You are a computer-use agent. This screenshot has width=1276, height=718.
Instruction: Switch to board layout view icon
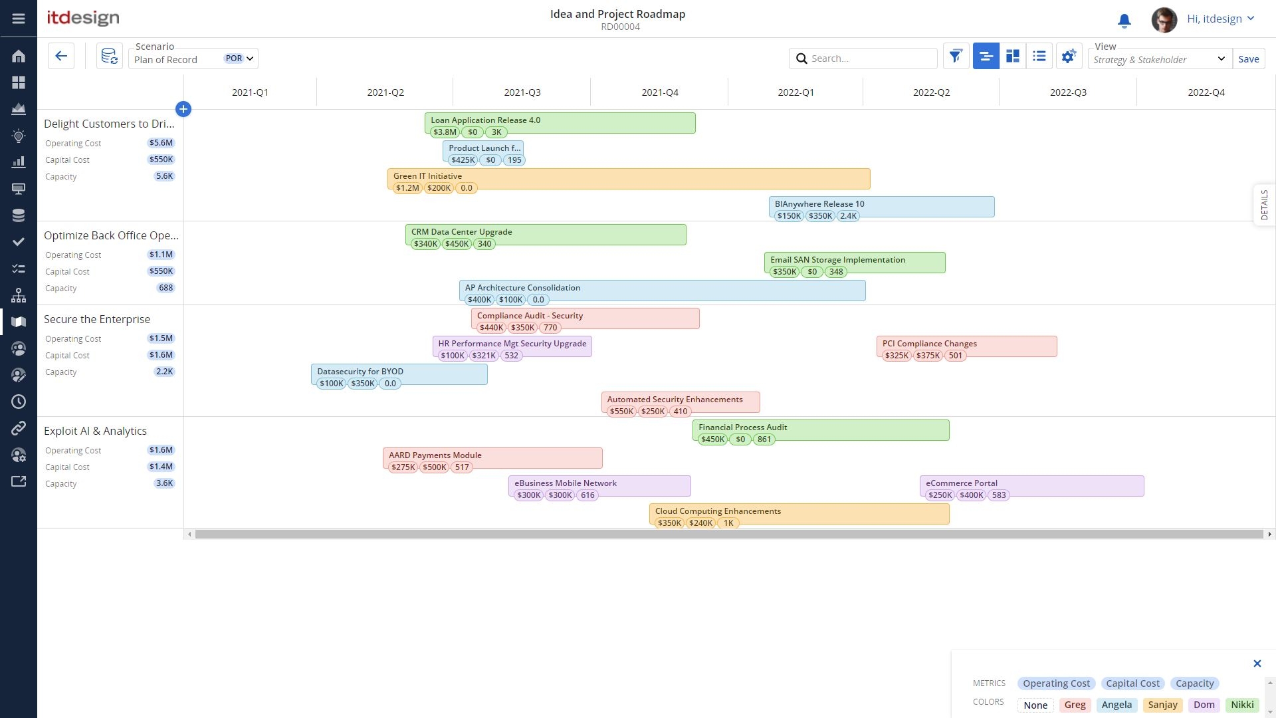click(1013, 57)
